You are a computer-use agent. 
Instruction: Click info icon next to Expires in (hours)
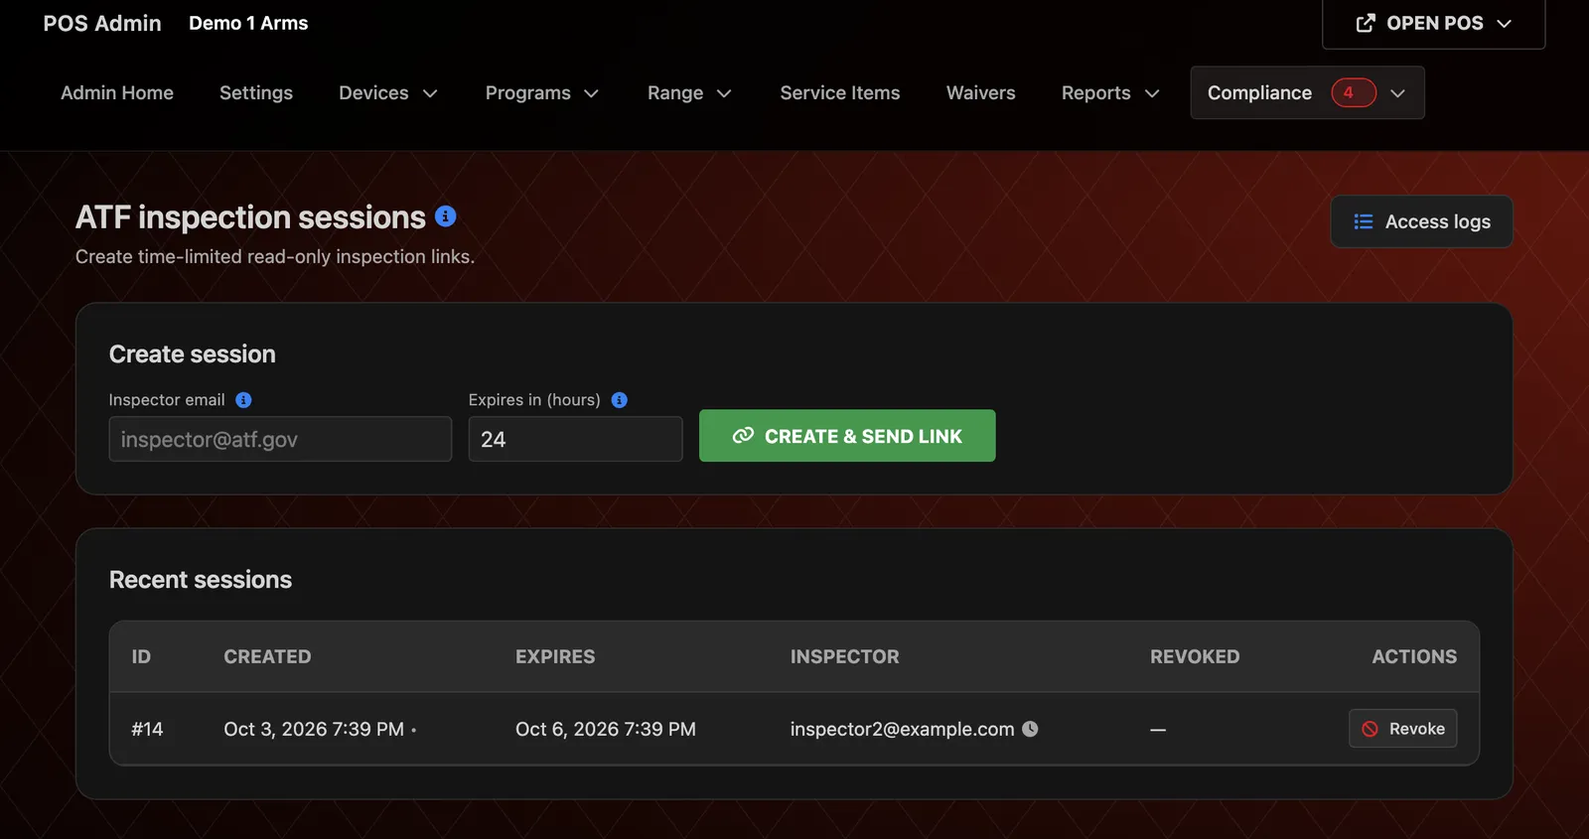(x=620, y=400)
